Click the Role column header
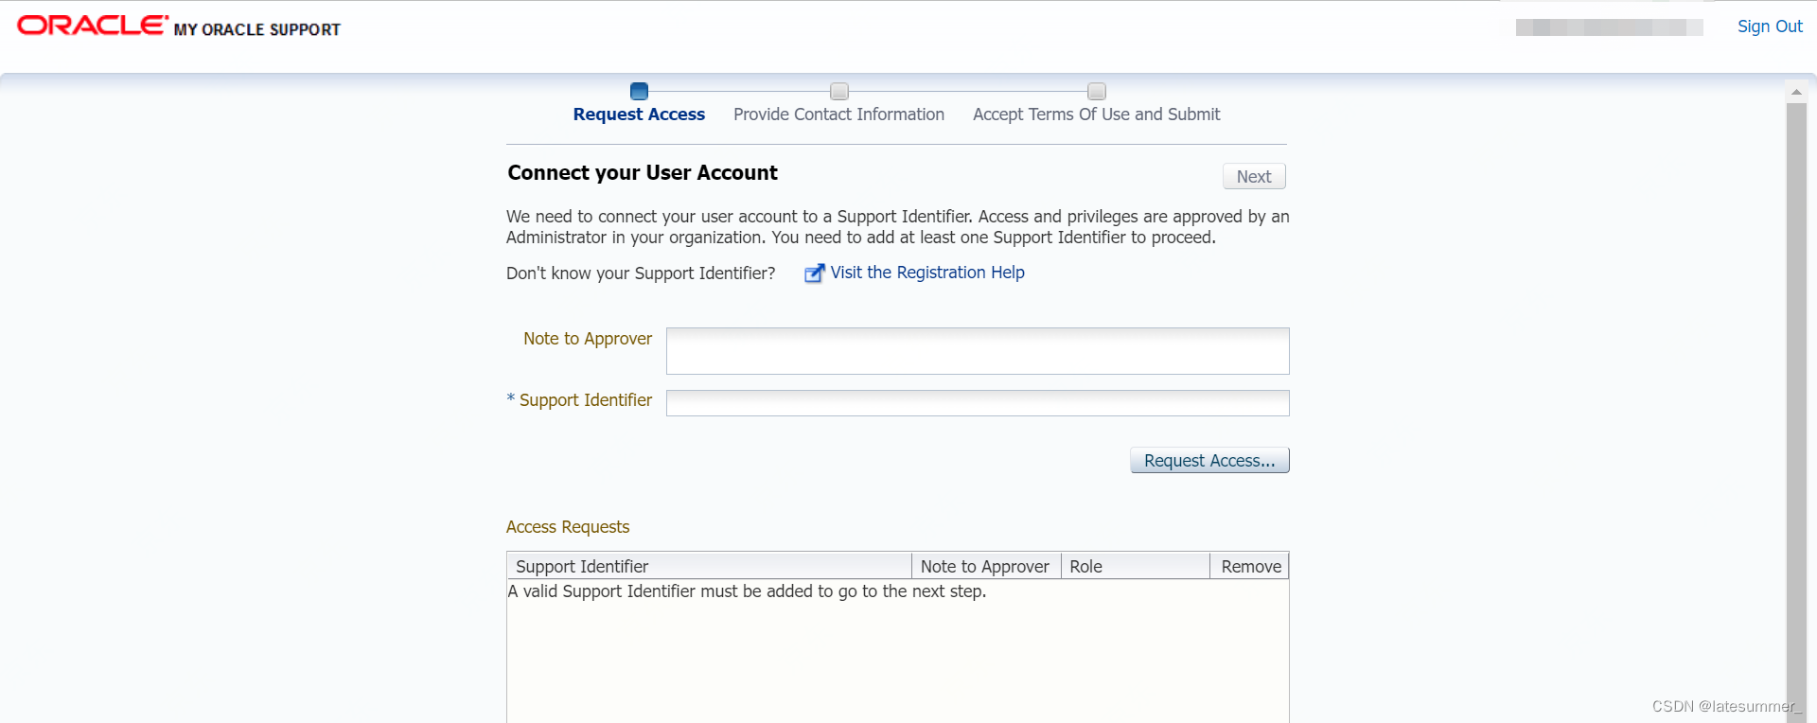This screenshot has width=1817, height=723. pyautogui.click(x=1135, y=566)
